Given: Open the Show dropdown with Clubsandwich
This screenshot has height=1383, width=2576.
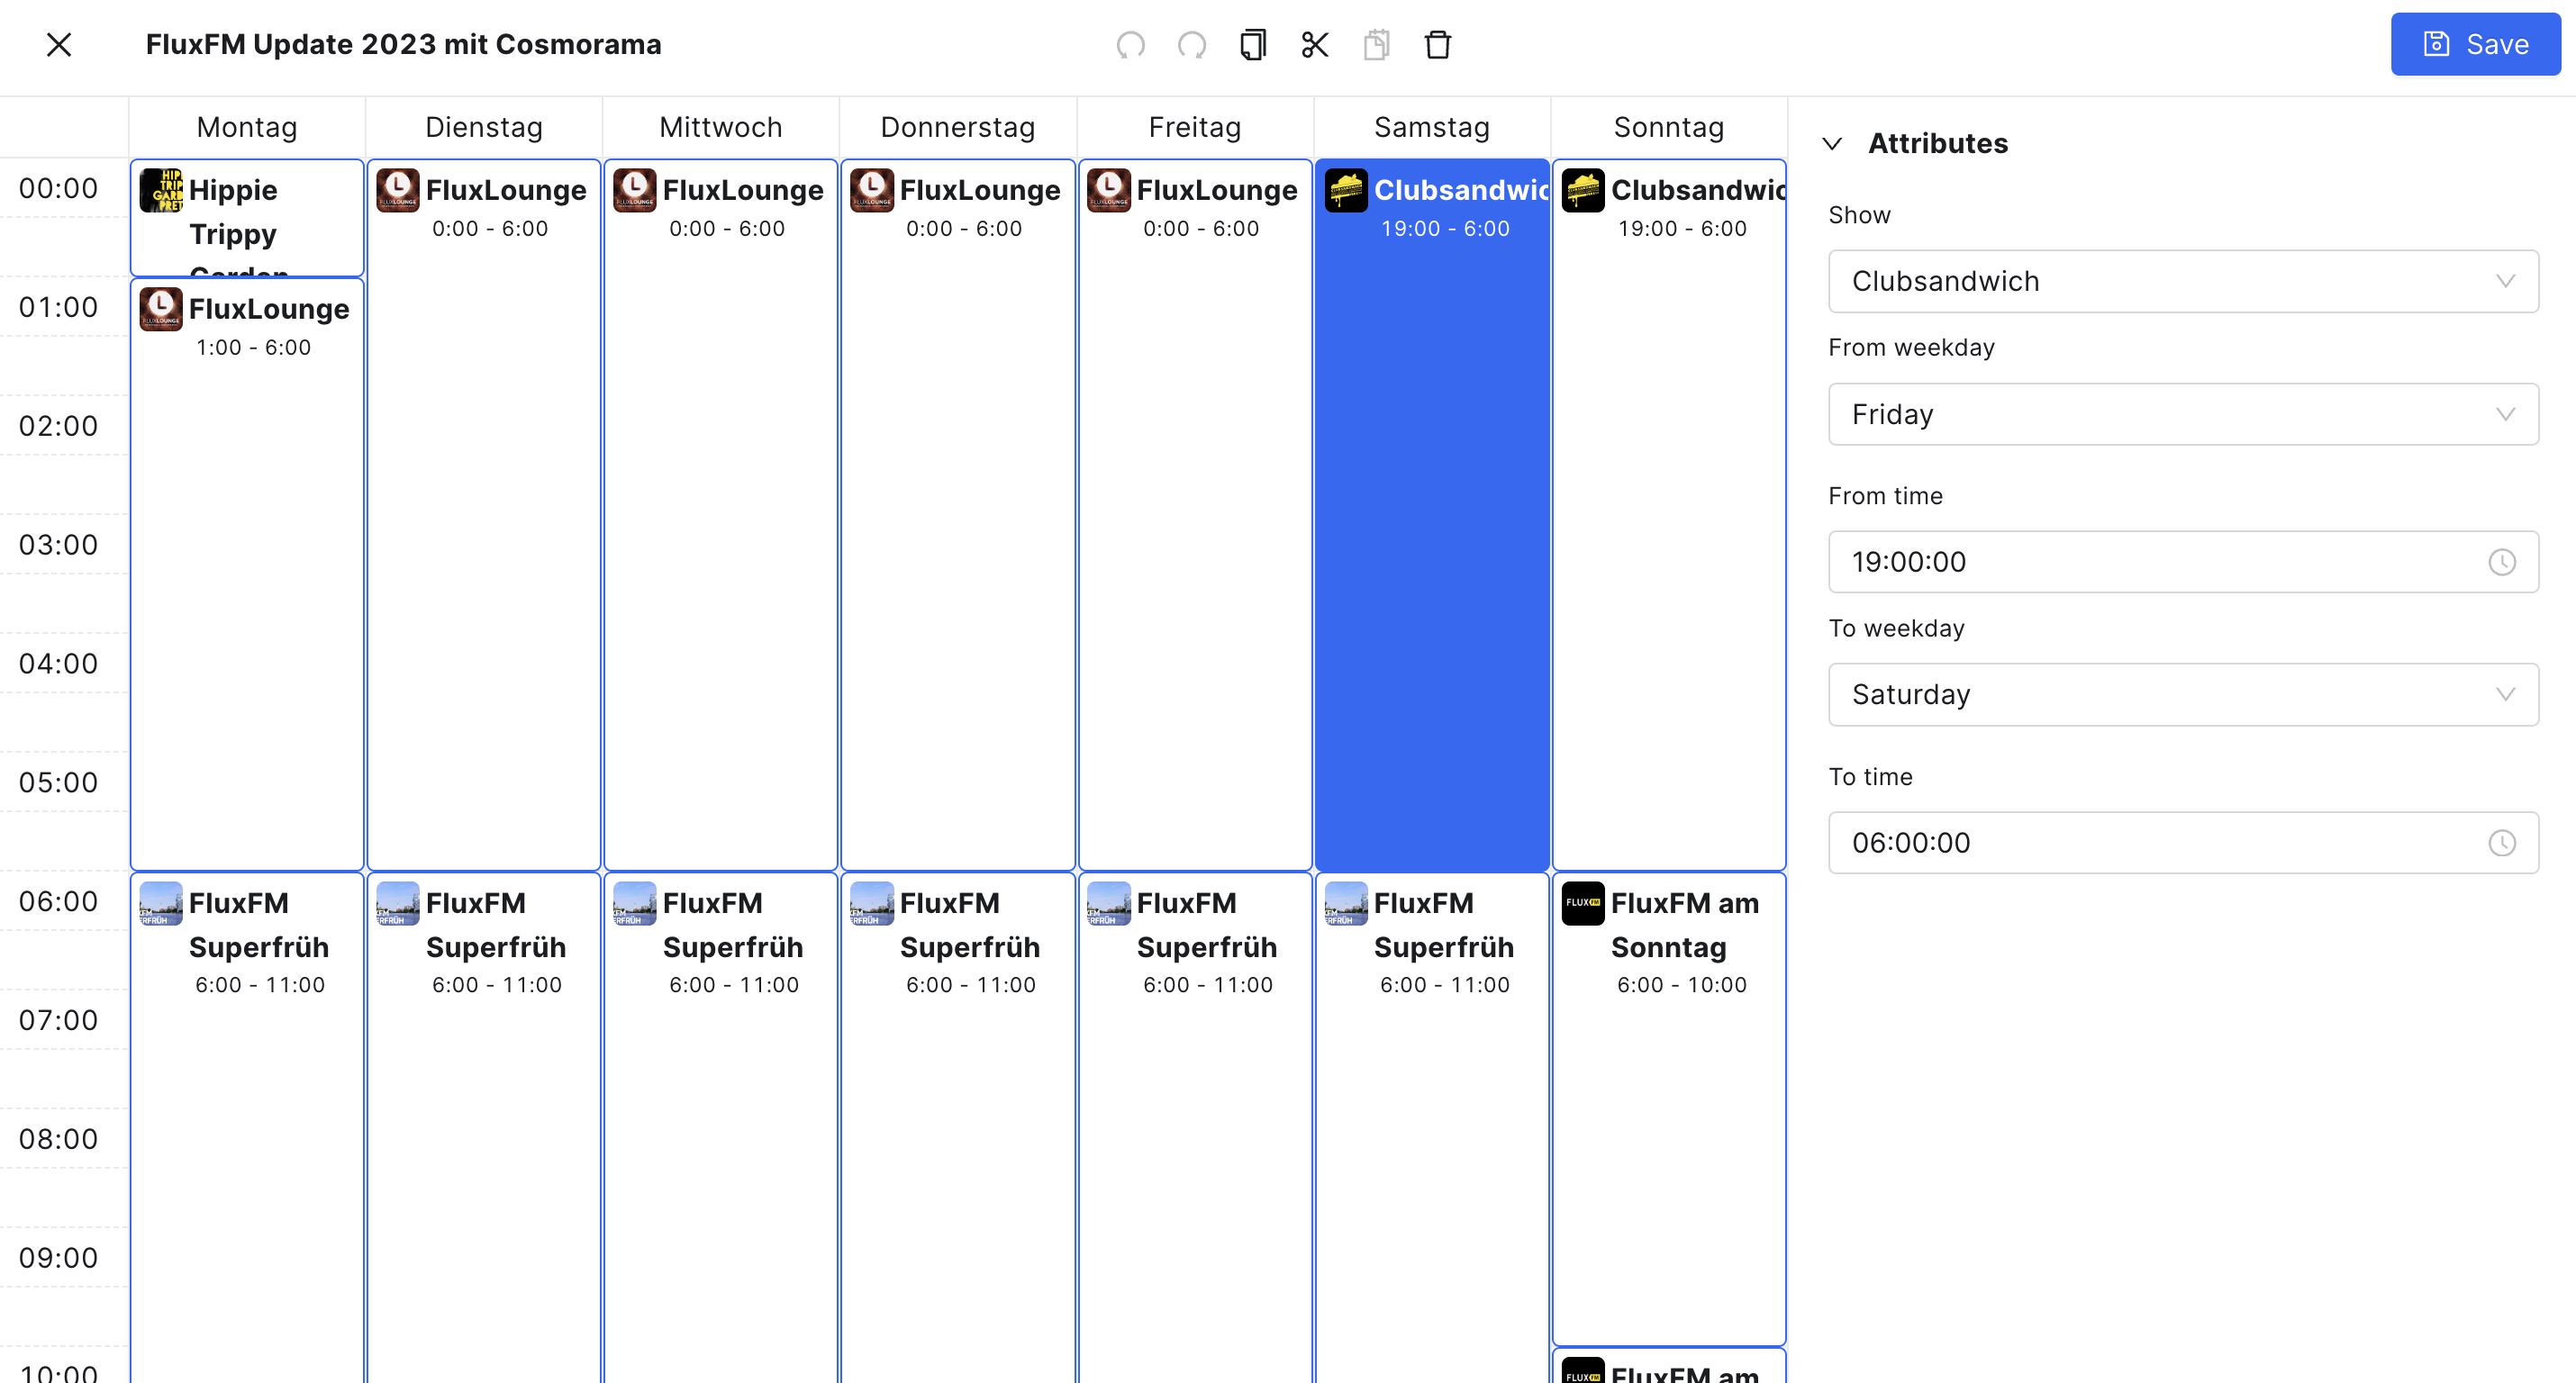Looking at the screenshot, I should (x=2183, y=281).
